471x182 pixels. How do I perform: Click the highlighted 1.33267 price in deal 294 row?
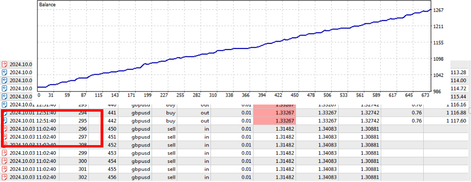(284, 113)
